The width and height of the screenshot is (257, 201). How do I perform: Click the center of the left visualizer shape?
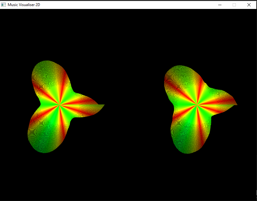(x=59, y=105)
